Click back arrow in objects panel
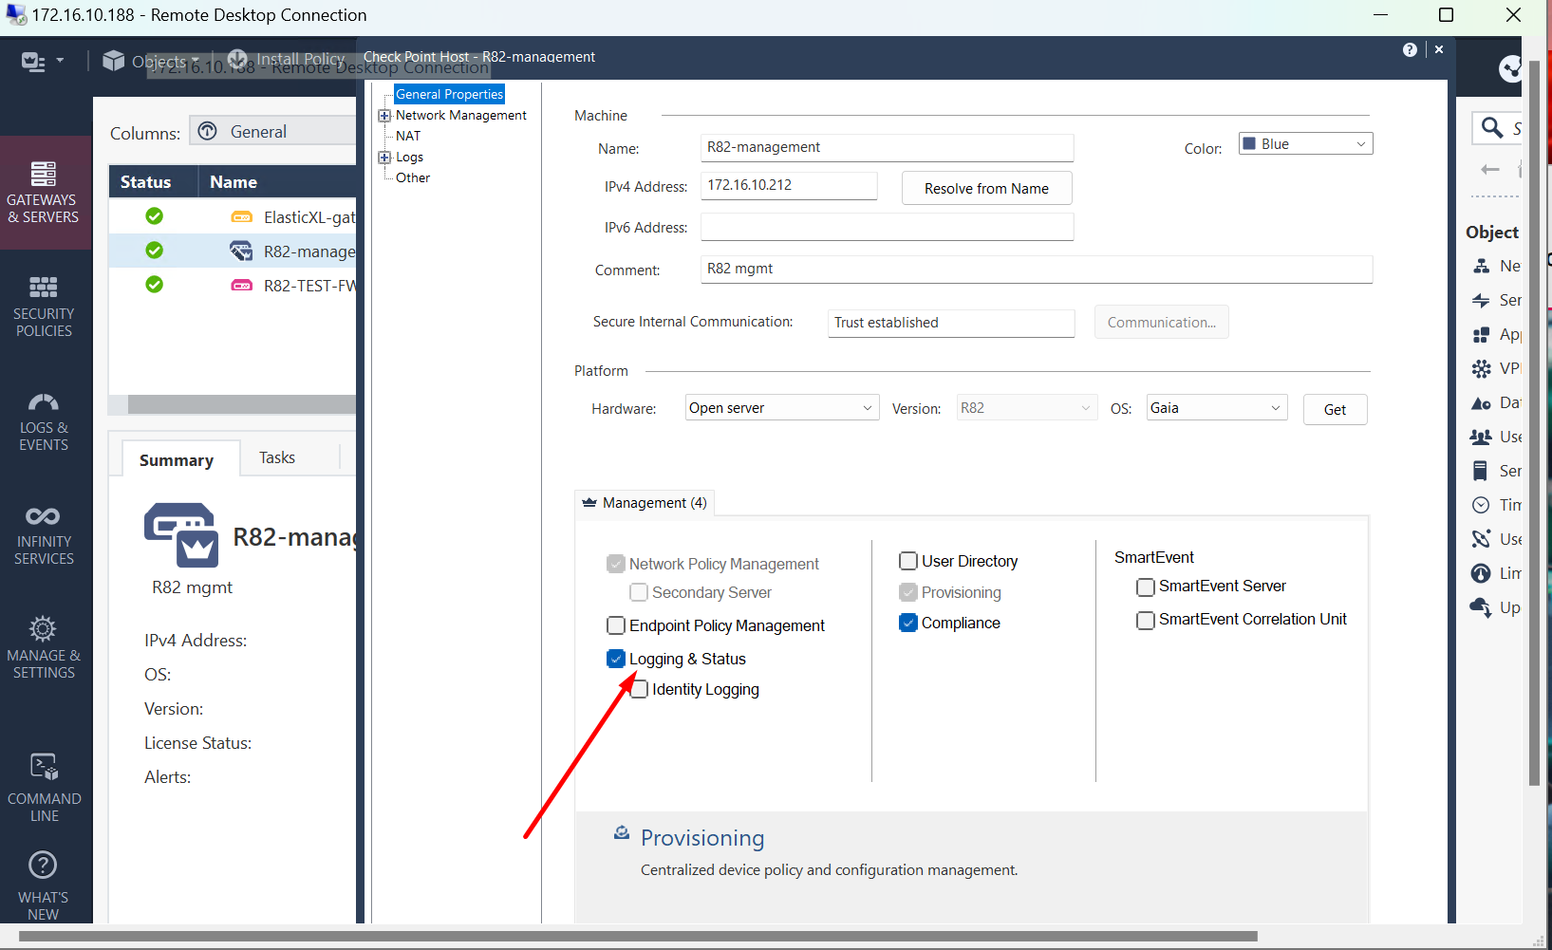The height and width of the screenshot is (950, 1552). pos(1490,169)
